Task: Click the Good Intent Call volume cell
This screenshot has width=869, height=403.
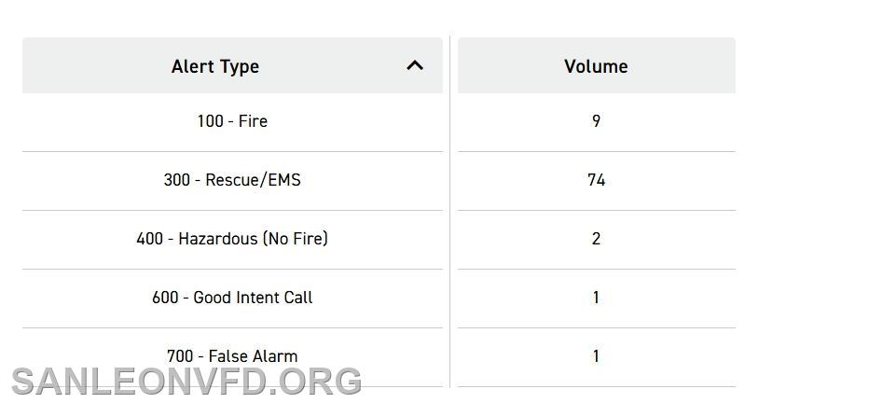Action: [x=597, y=299]
